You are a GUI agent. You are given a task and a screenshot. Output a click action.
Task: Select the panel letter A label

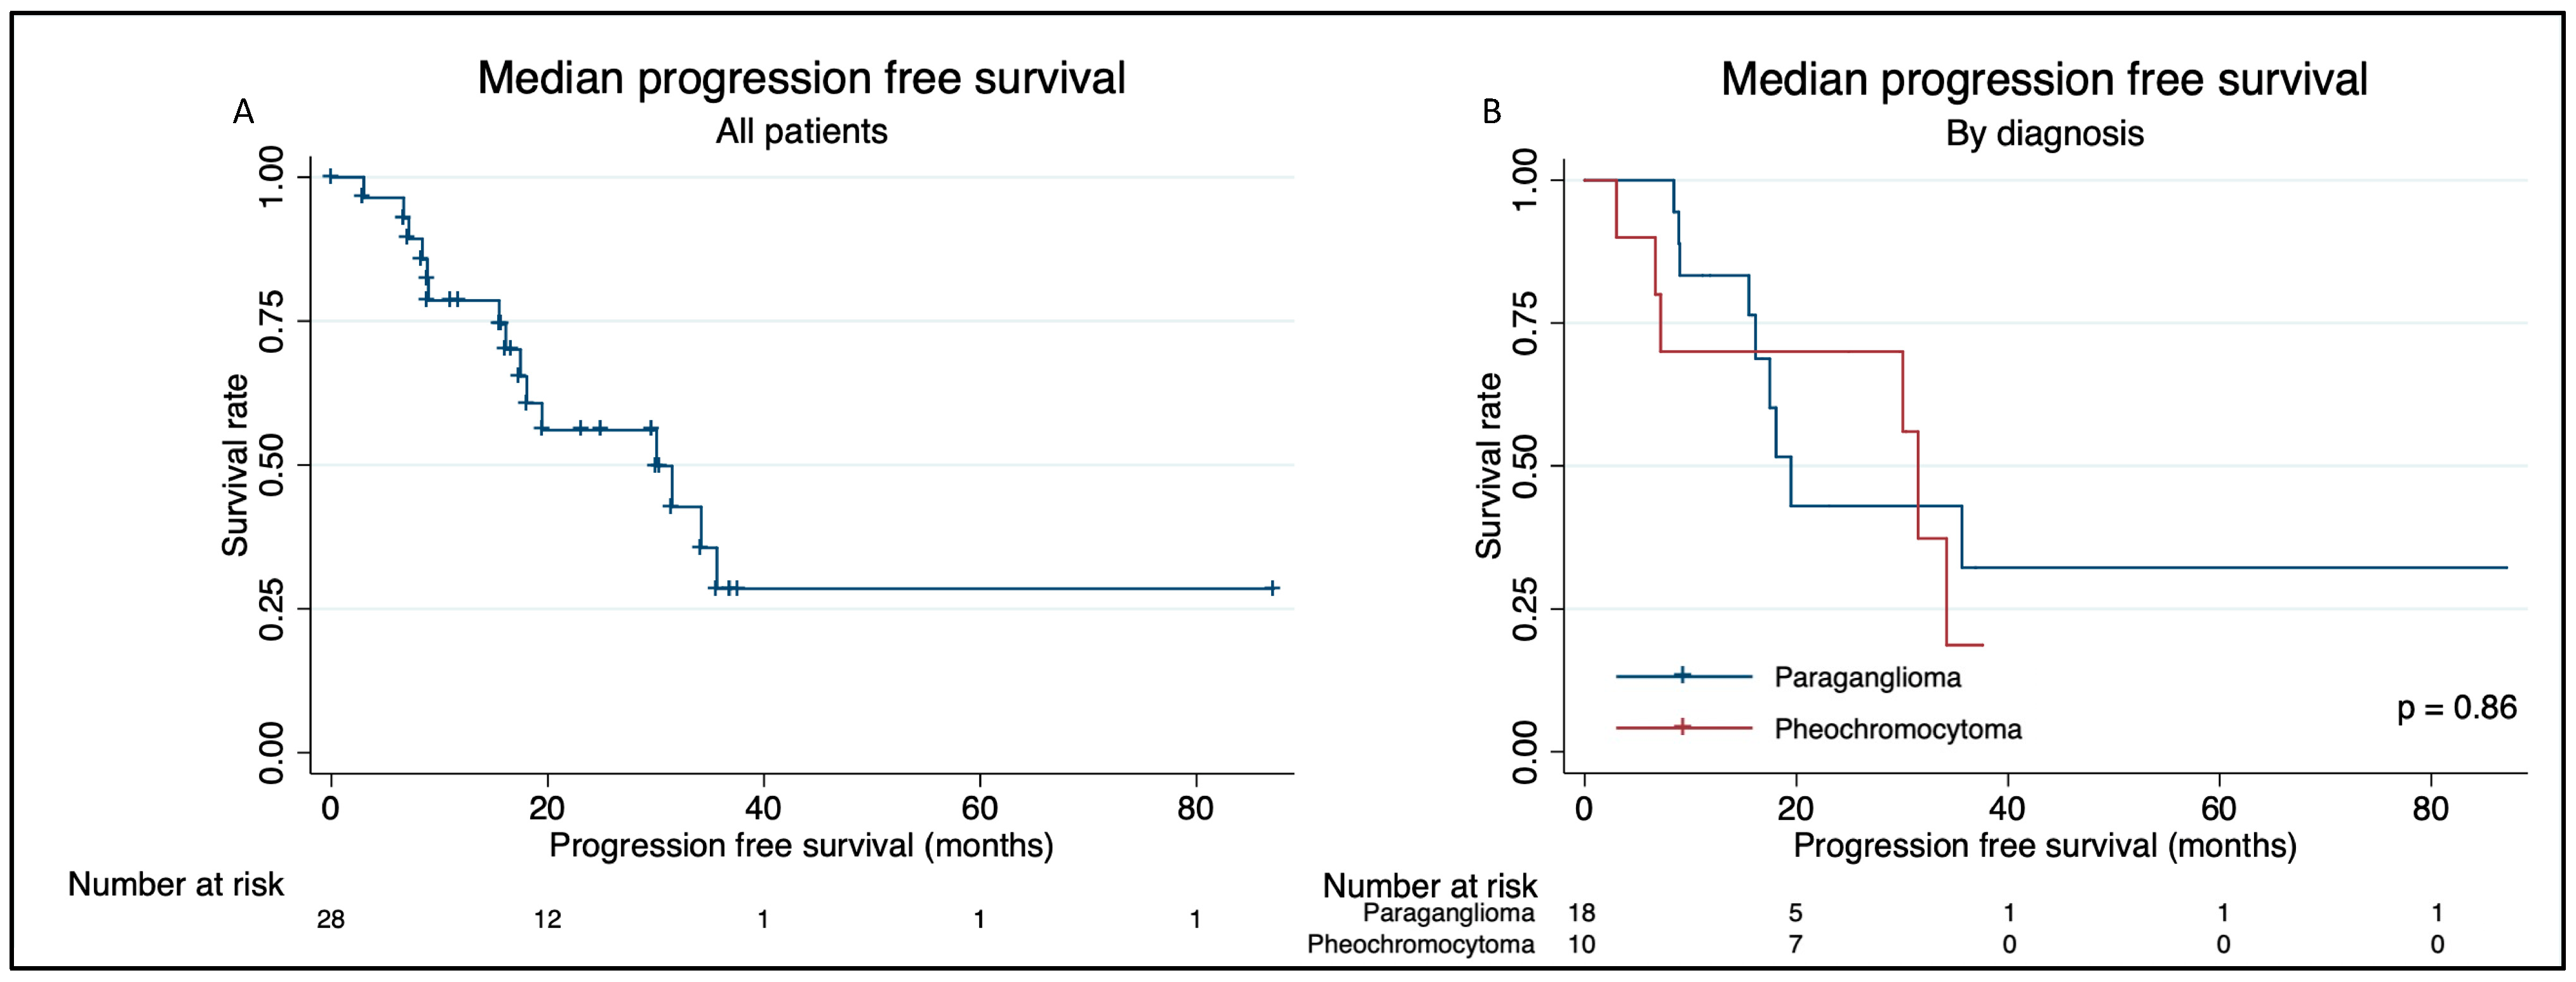coord(243,111)
